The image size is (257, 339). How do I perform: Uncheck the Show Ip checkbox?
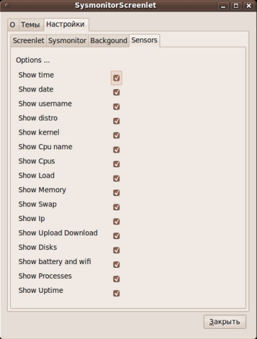[117, 221]
